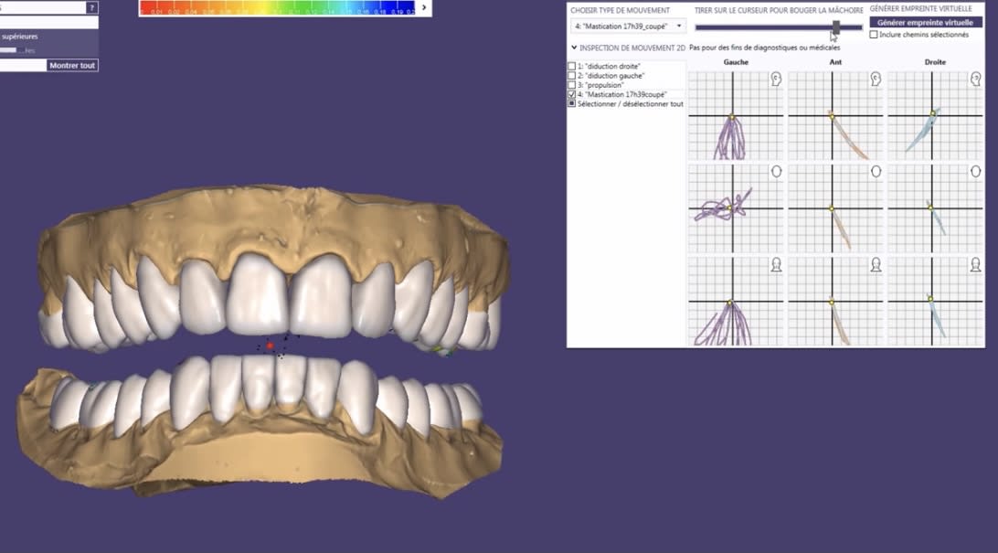This screenshot has width=998, height=553.
Task: Uncheck "Mastication 17h39coupé" movement checkbox
Action: [572, 94]
